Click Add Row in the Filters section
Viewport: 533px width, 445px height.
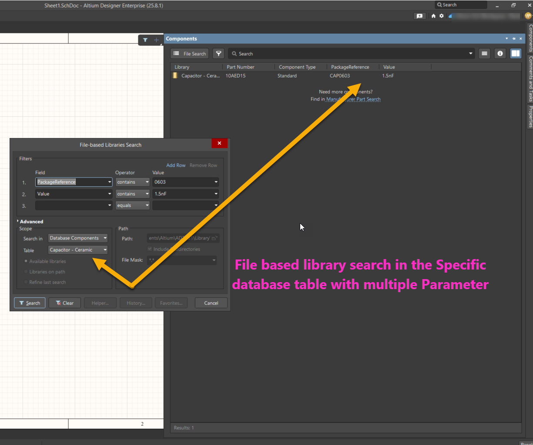click(x=176, y=165)
